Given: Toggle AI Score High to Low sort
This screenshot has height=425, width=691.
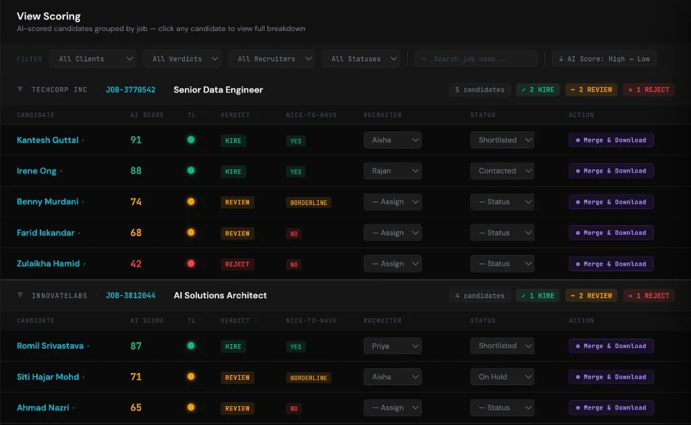Looking at the screenshot, I should tap(604, 59).
